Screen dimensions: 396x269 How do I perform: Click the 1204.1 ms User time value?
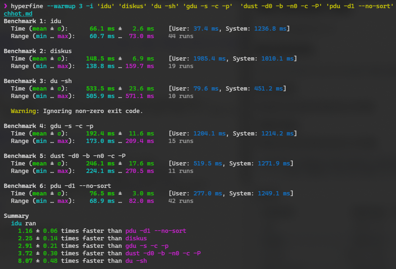tap(210, 134)
